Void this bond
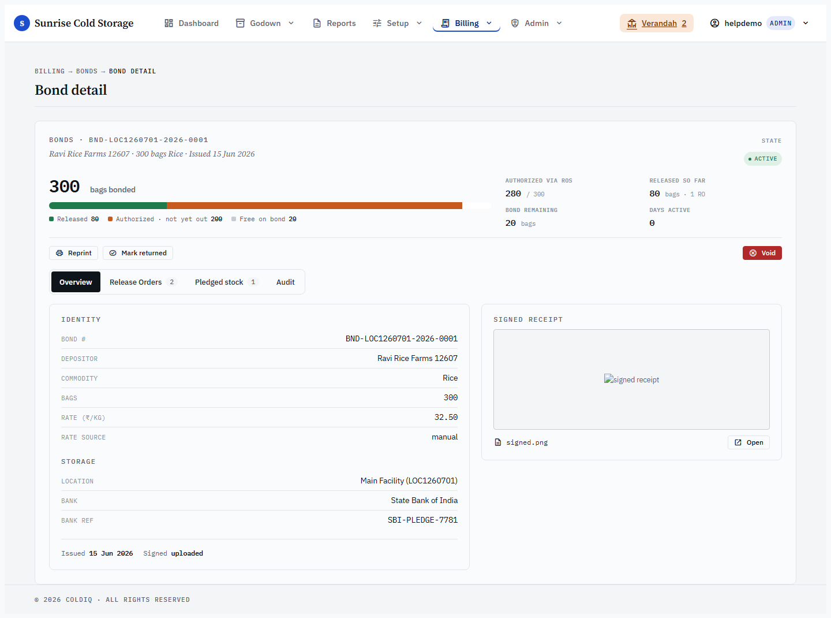The width and height of the screenshot is (831, 618). [762, 253]
